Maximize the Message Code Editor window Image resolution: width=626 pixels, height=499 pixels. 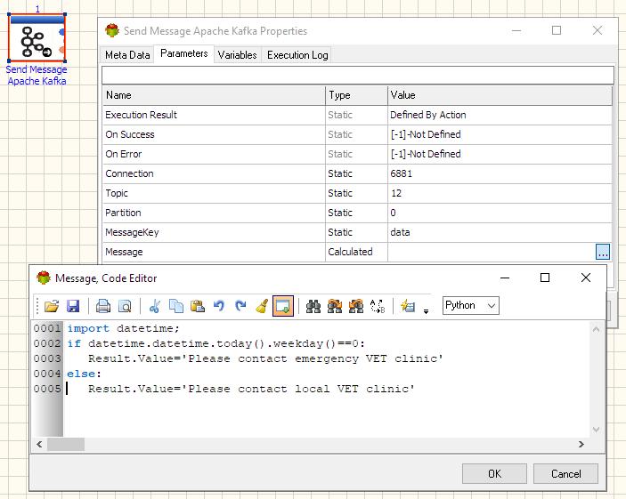(545, 278)
